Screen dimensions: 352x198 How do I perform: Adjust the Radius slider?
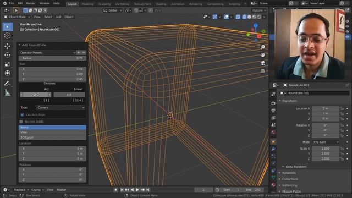coord(52,58)
